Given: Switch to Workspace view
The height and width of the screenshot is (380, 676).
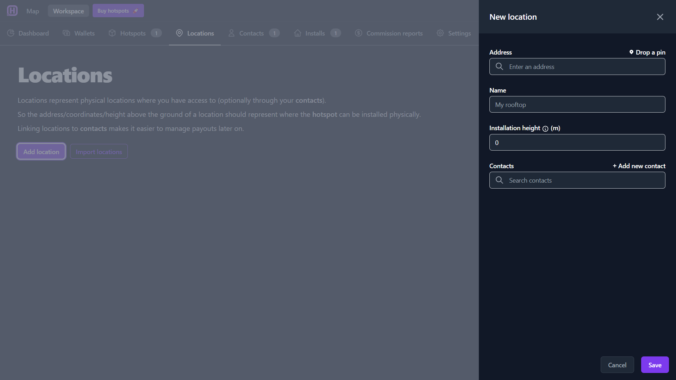Looking at the screenshot, I should pyautogui.click(x=68, y=11).
